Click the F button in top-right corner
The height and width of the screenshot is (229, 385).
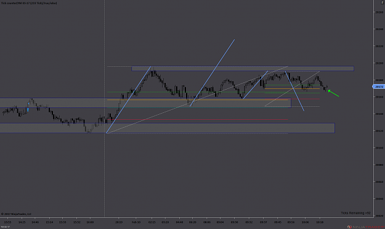click(383, 2)
